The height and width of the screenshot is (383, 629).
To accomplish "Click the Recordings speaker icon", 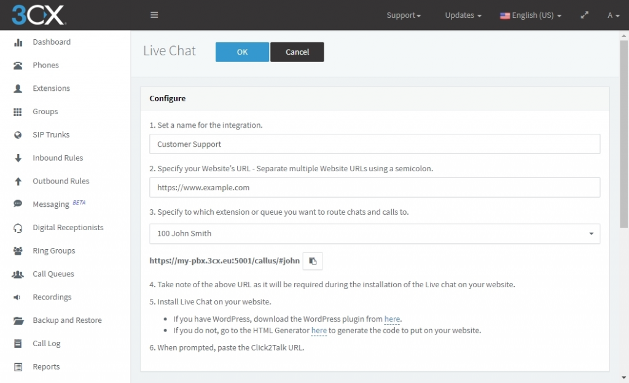I will pos(17,297).
